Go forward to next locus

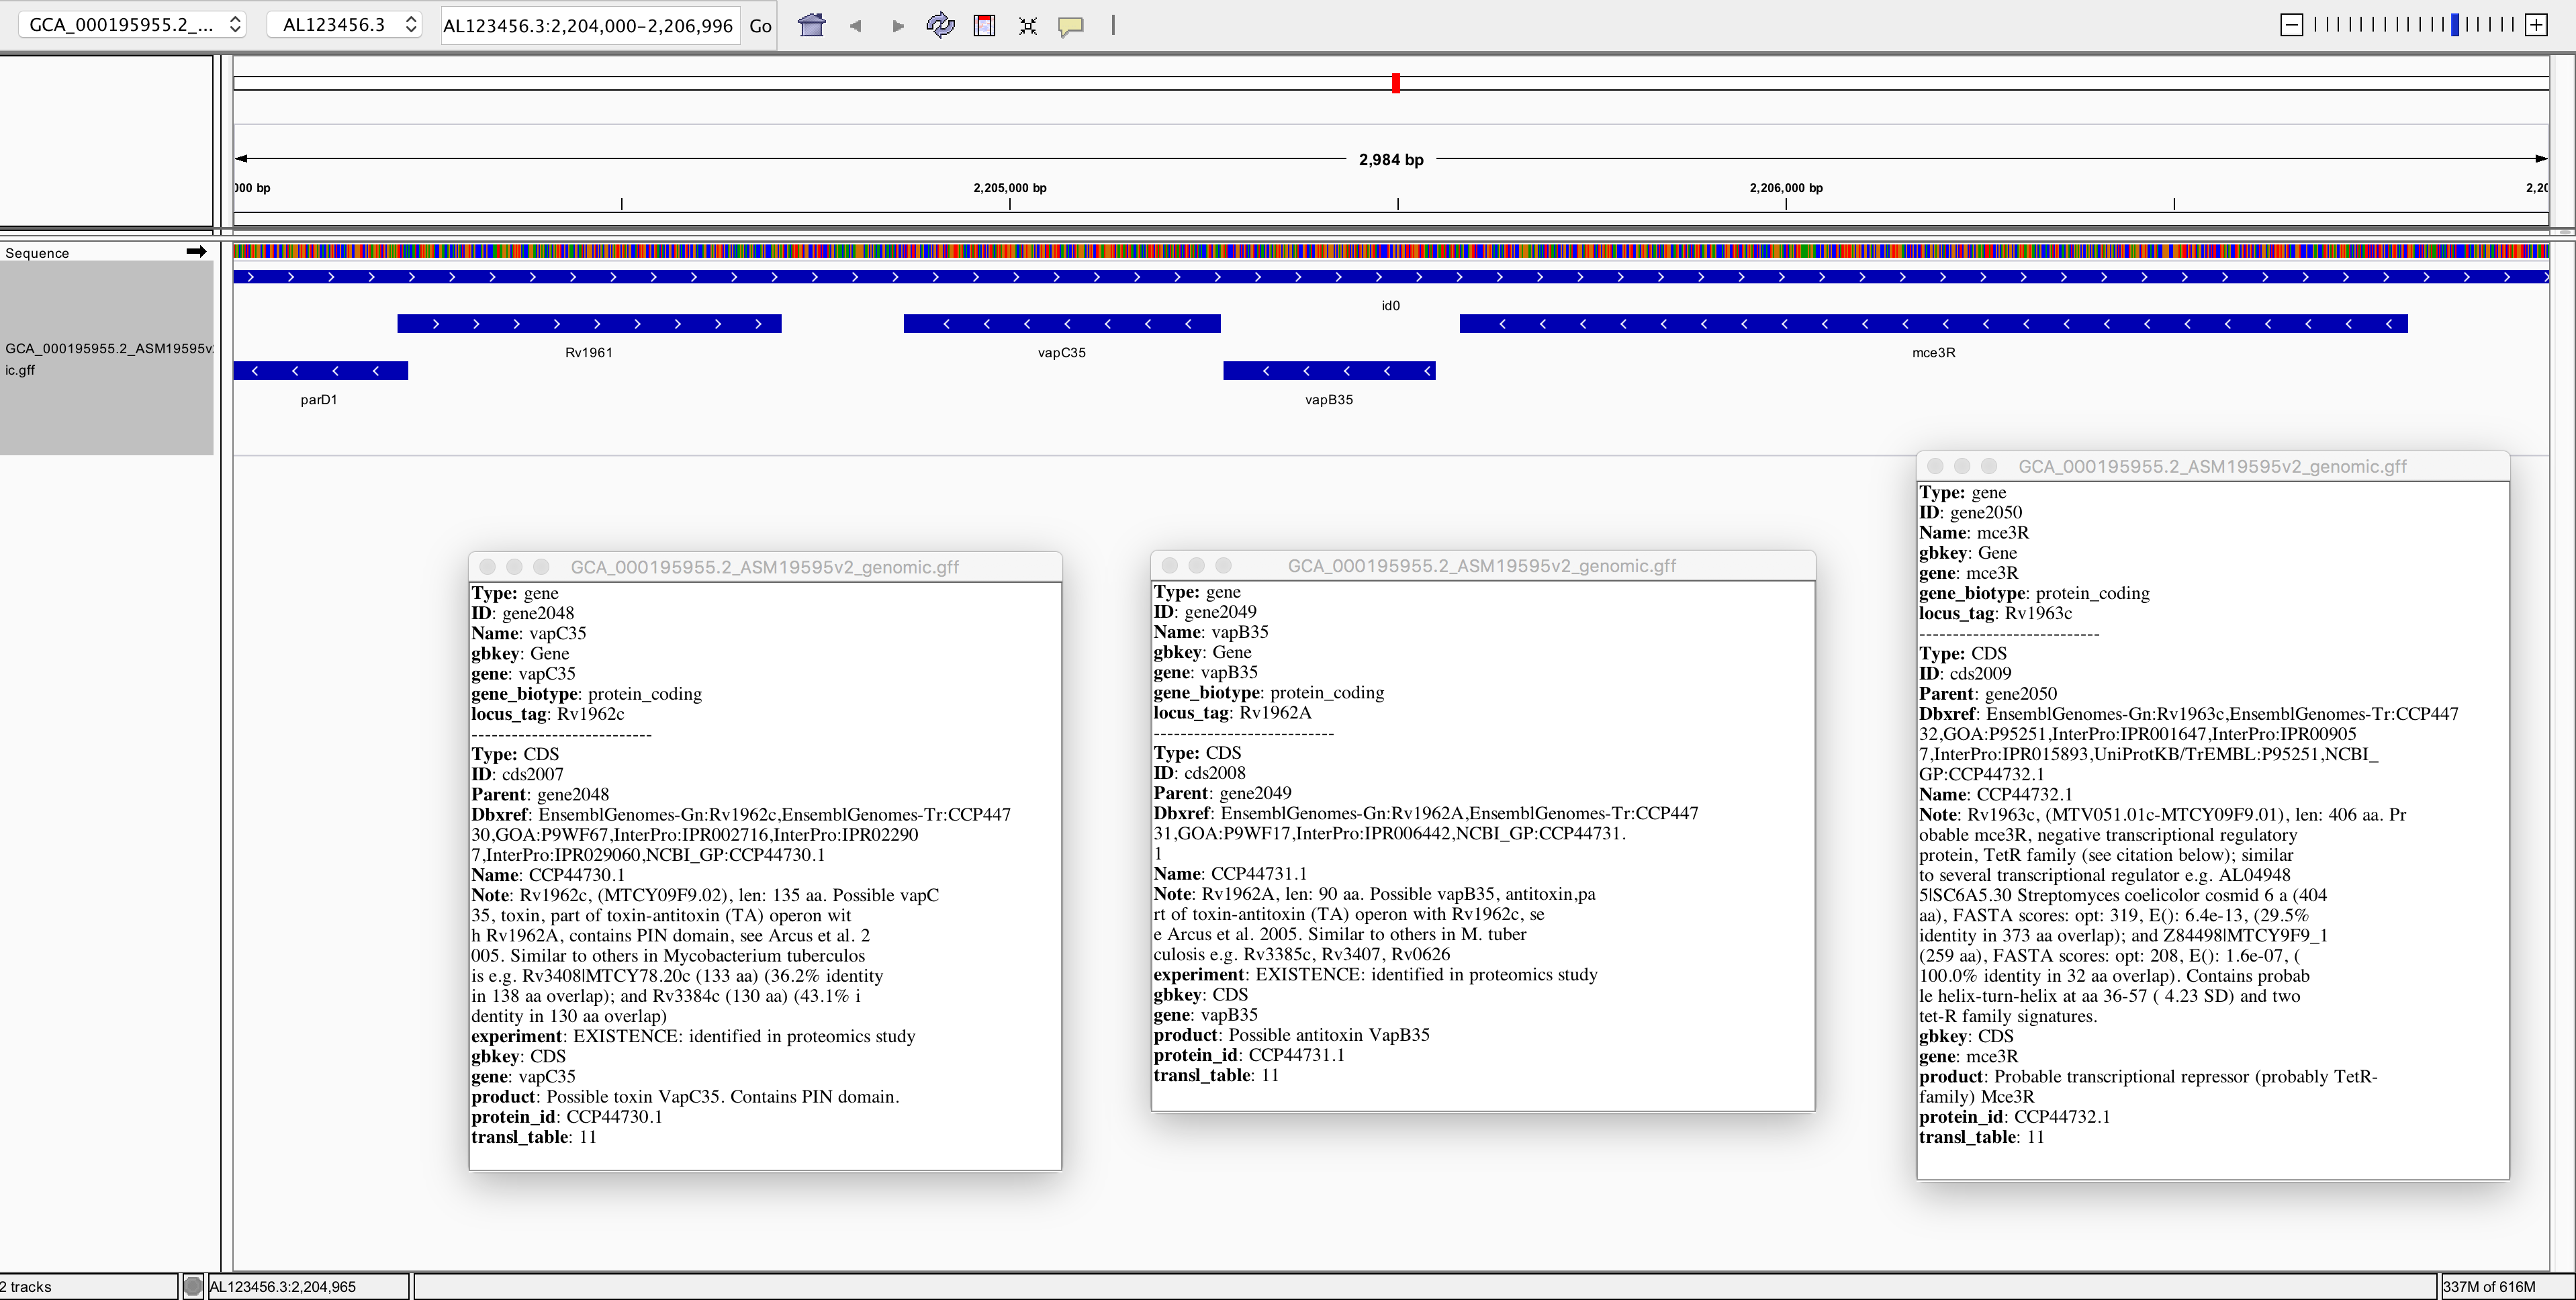[897, 26]
